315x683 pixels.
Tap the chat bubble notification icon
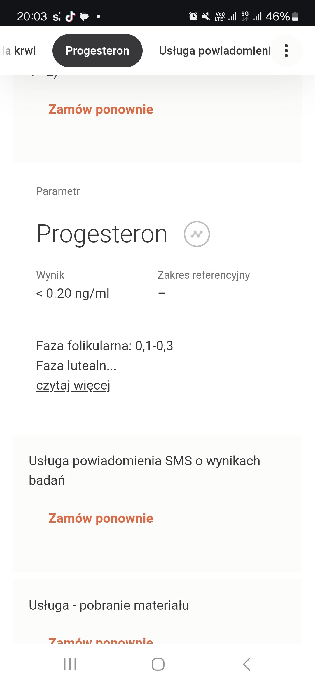click(84, 17)
